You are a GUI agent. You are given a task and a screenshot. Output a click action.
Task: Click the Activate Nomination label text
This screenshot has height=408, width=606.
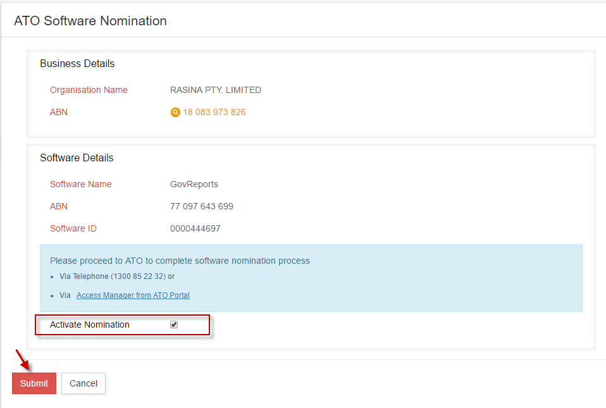(x=89, y=325)
